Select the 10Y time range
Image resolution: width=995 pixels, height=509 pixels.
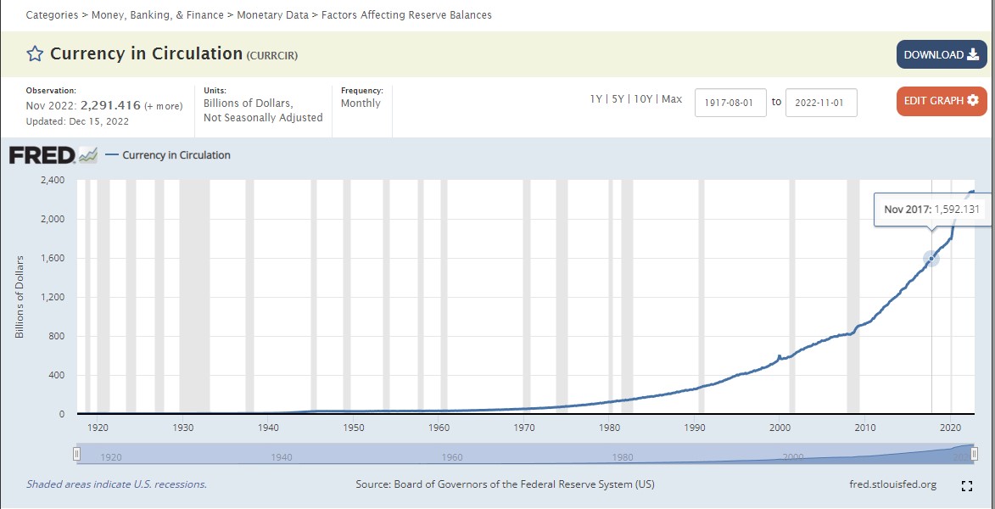point(644,99)
